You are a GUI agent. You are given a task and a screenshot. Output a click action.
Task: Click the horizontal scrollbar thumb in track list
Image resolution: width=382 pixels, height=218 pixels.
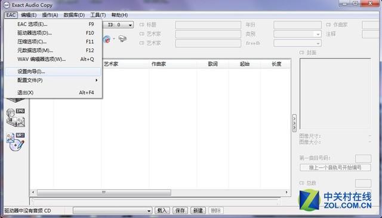click(104, 192)
